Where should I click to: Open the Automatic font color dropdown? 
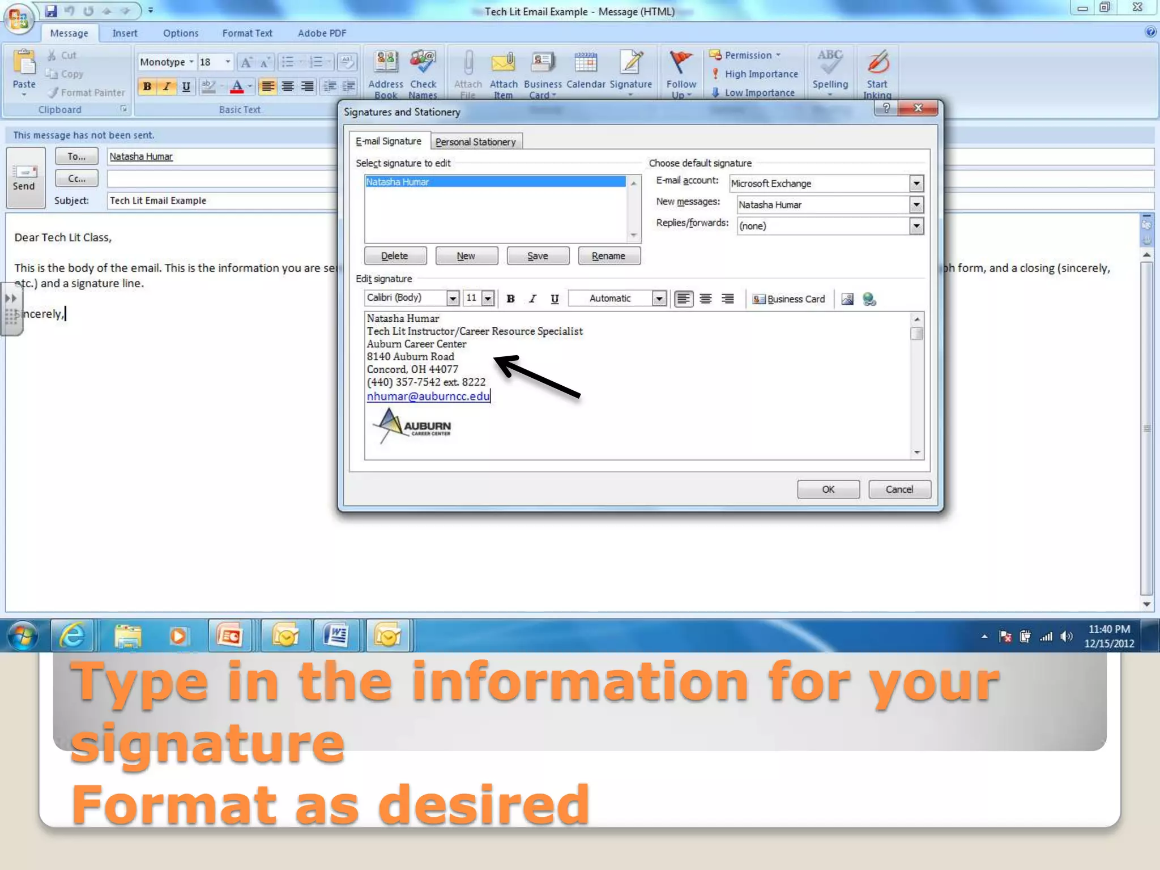click(659, 298)
